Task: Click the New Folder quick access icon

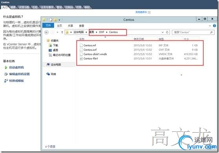Action: 55,20
